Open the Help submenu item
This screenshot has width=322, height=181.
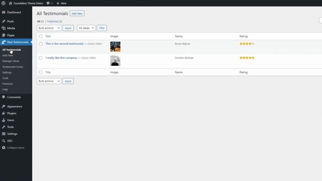coord(5,89)
